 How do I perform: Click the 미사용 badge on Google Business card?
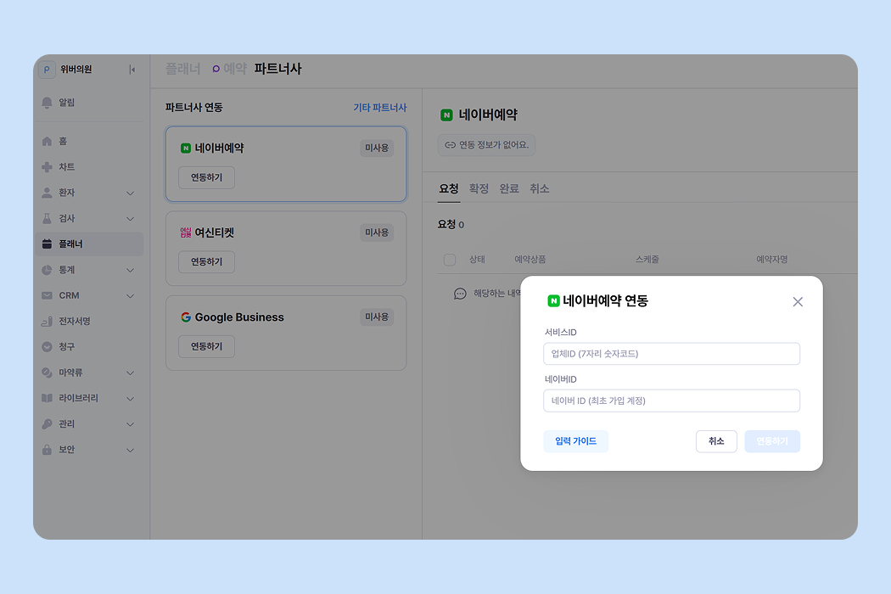pos(377,317)
